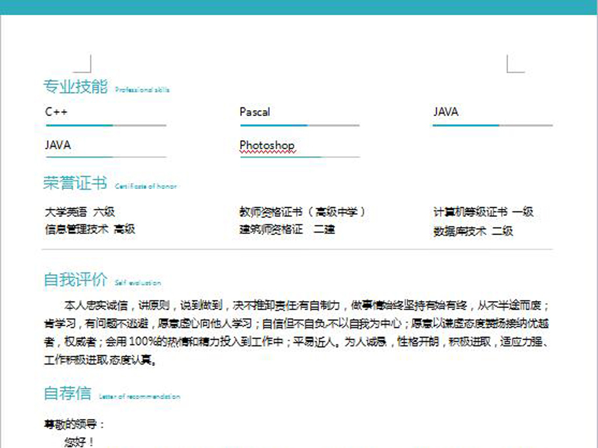Click the C++ skill progress bar
This screenshot has height=448, width=598.
click(105, 125)
